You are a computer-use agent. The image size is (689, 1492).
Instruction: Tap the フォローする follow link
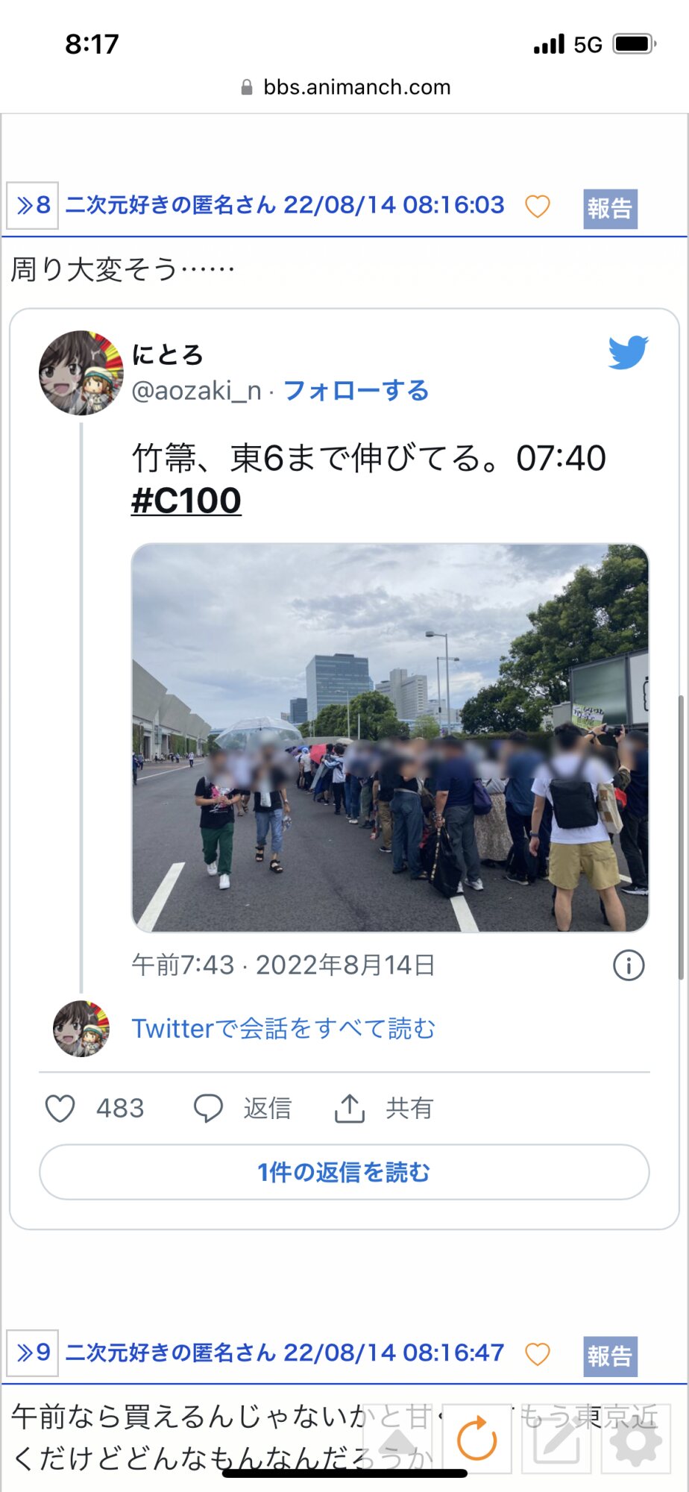point(356,390)
